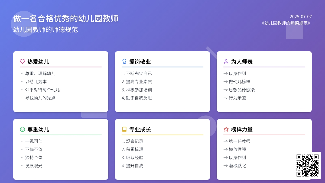Select the subtitle 幼儿园教师的师德规范 under the main title
The width and height of the screenshot is (325, 183).
(x=45, y=30)
